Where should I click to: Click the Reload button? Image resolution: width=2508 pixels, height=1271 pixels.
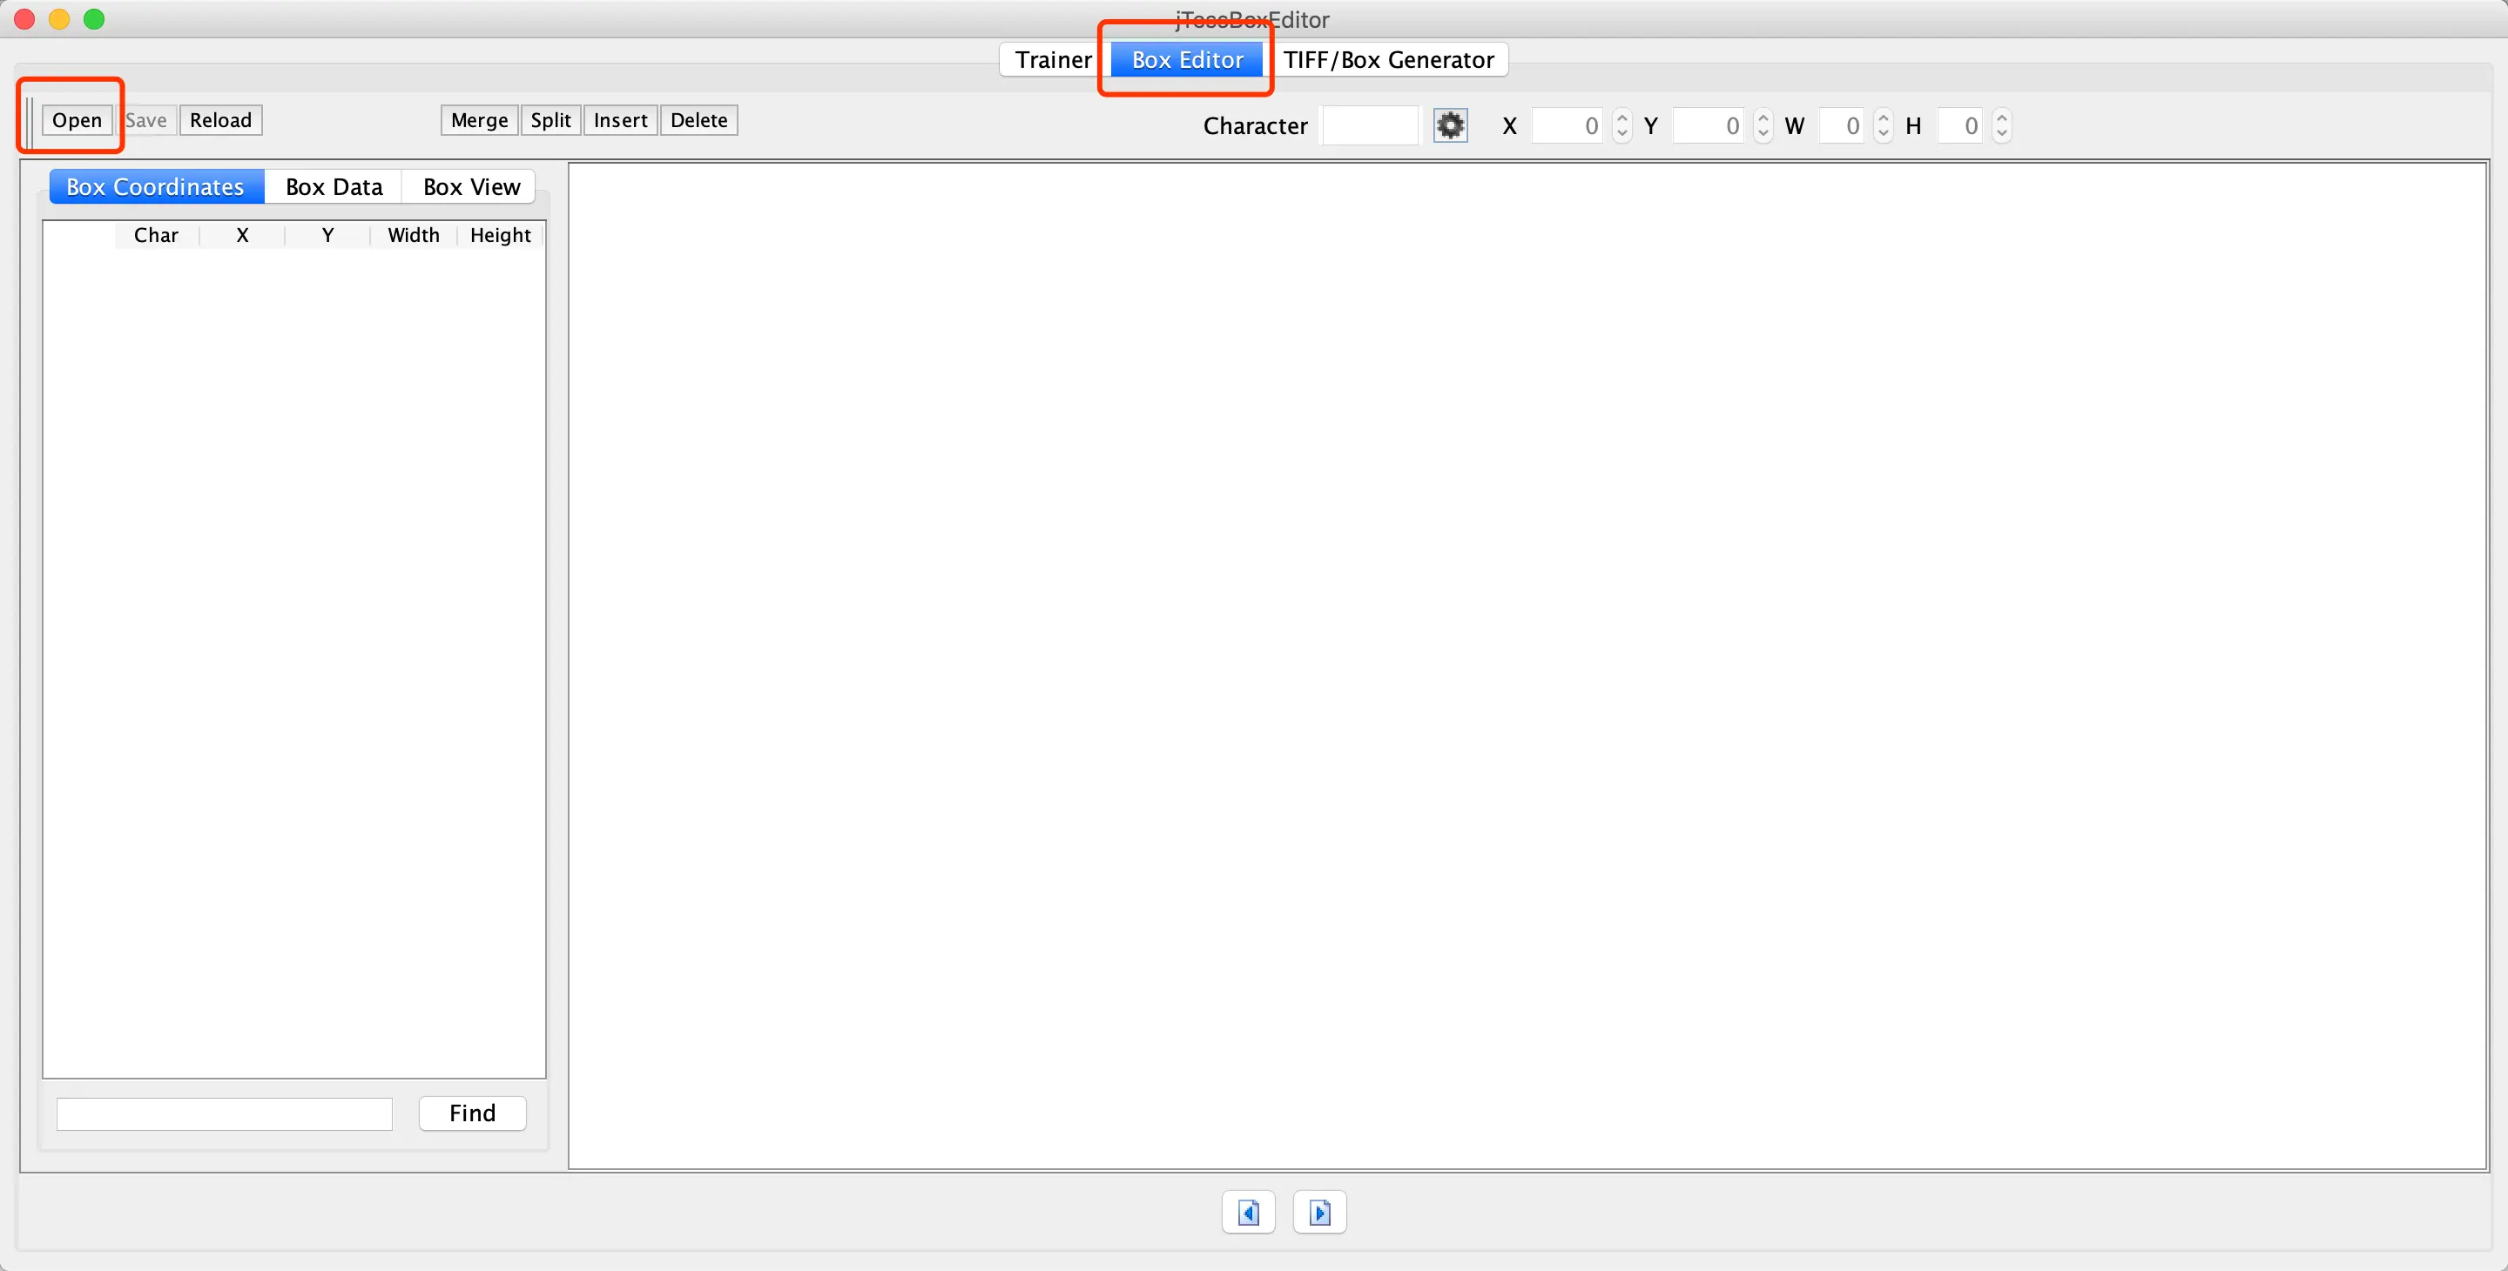pos(220,121)
